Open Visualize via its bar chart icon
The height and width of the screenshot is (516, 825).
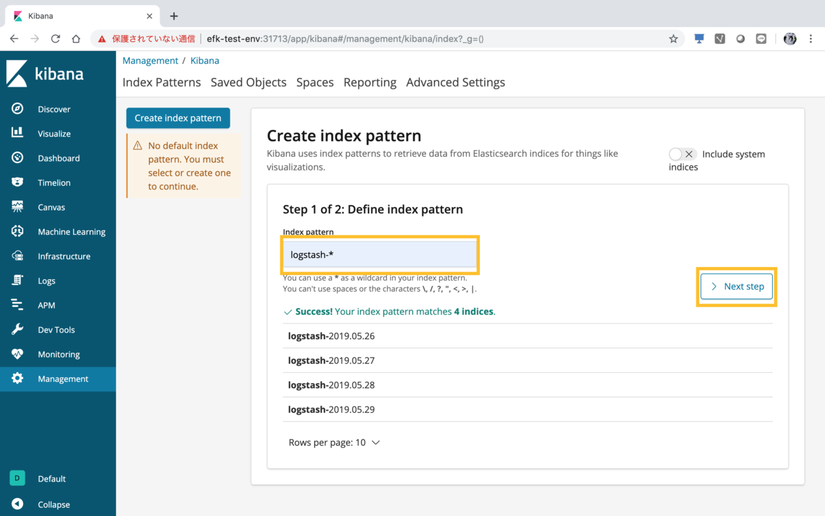18,133
